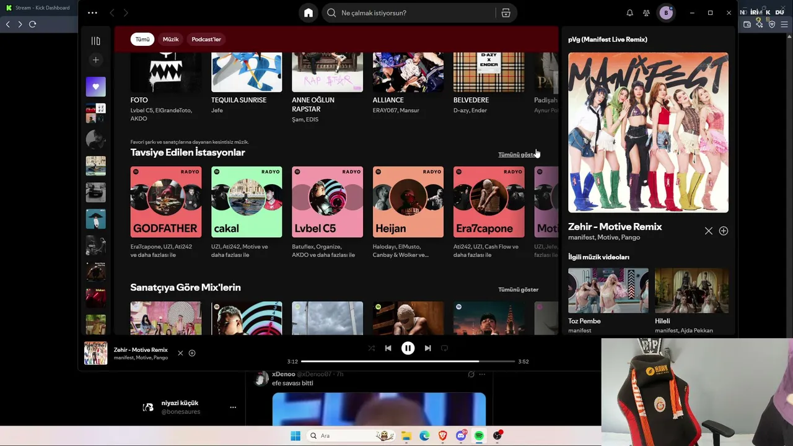This screenshot has width=793, height=446.
Task: Open Windows Start menu
Action: point(296,436)
